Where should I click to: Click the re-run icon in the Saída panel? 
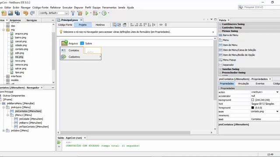tap(59, 143)
